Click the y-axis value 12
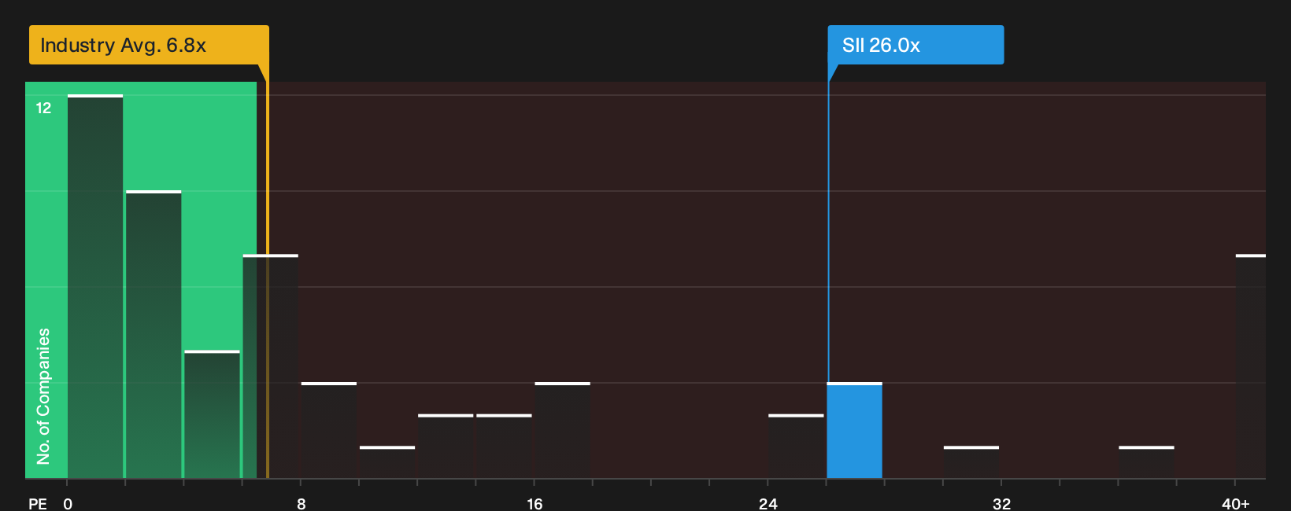Viewport: 1291px width, 511px height. [x=43, y=108]
